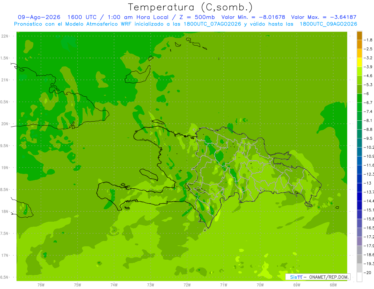
Task: Click the lime swatch between -3.9 and -4.6
Action: (x=359, y=71)
